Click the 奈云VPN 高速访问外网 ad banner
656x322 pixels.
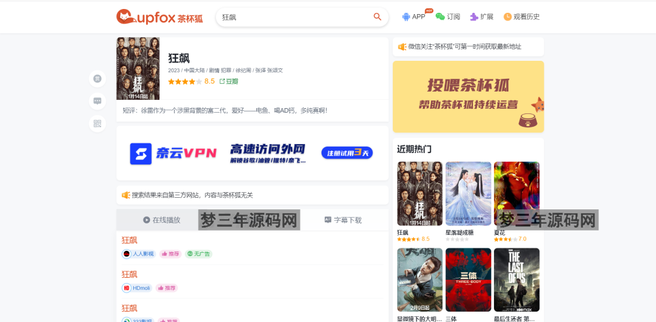[252, 154]
